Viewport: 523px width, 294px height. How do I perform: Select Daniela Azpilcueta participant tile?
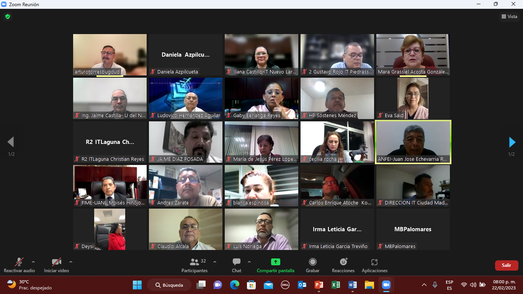pyautogui.click(x=186, y=55)
